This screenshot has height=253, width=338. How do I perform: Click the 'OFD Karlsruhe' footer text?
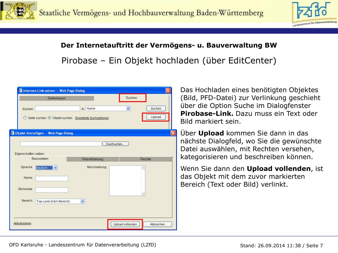(x=26, y=245)
